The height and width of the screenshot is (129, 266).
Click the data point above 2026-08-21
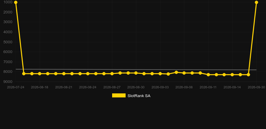(x=64, y=74)
